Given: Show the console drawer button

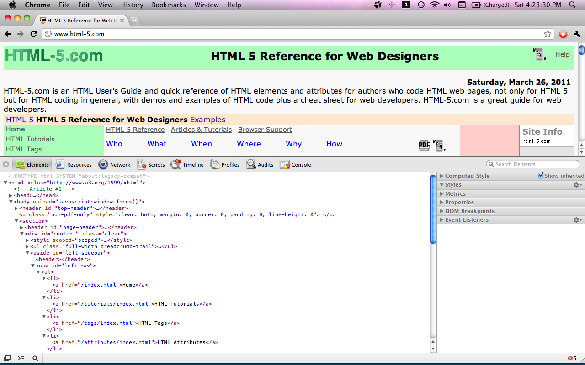Looking at the screenshot, I should 21,359.
